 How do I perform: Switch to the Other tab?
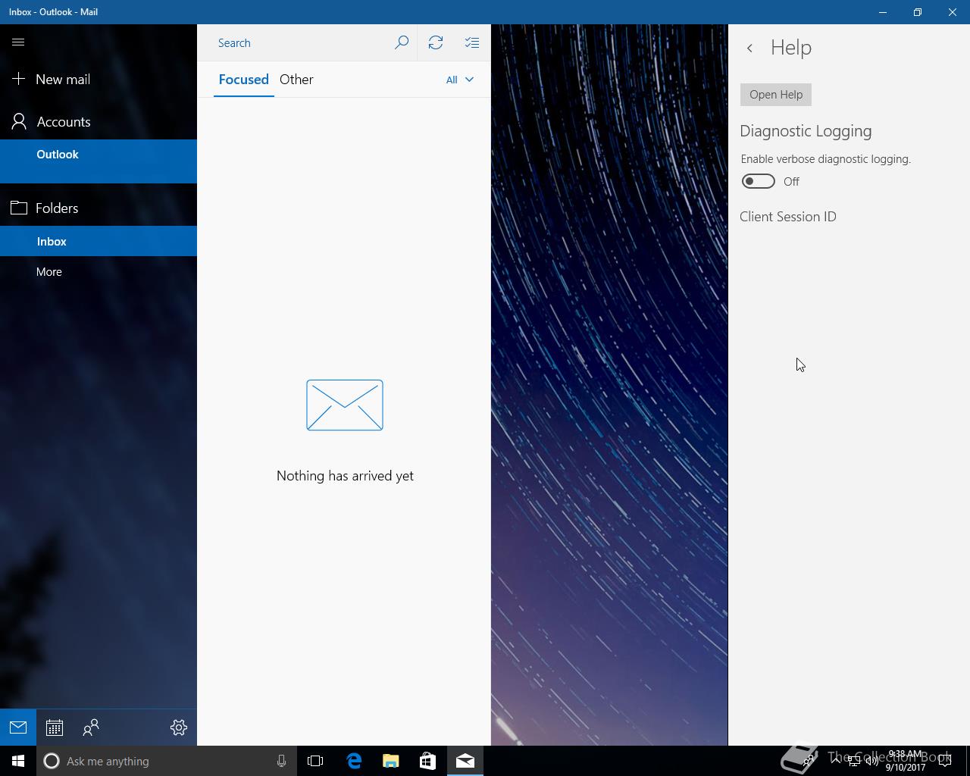296,80
